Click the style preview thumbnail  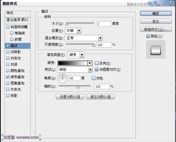(156, 50)
